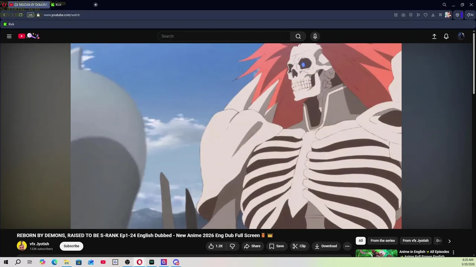The width and height of the screenshot is (476, 267).
Task: Open the Kick bookmark in bookmarks bar
Action: [x=9, y=24]
